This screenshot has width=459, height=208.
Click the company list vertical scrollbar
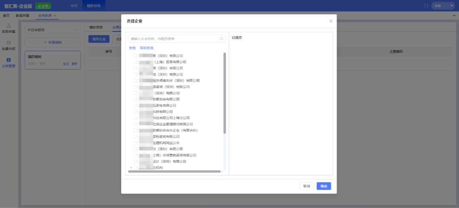click(x=224, y=93)
